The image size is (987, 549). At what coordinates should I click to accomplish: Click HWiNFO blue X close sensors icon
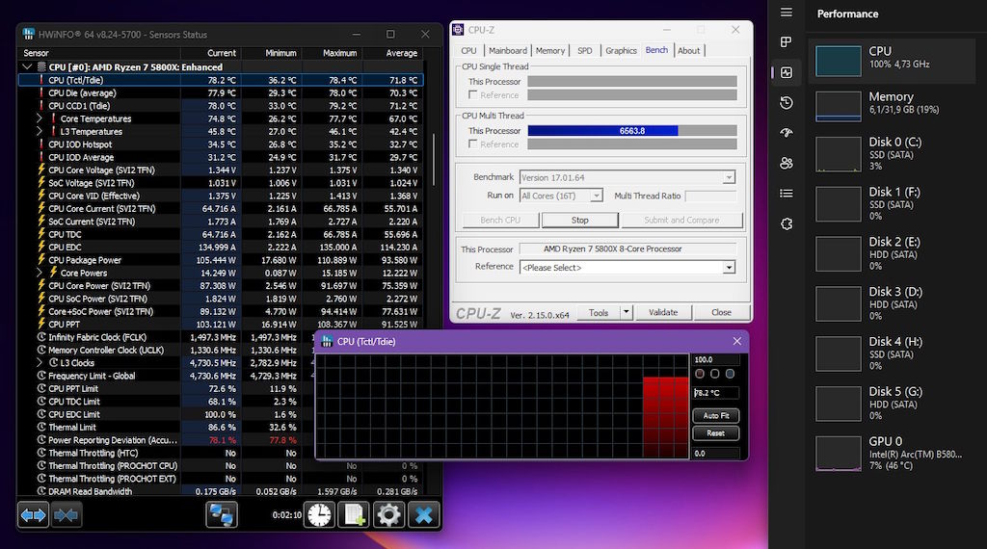[424, 515]
